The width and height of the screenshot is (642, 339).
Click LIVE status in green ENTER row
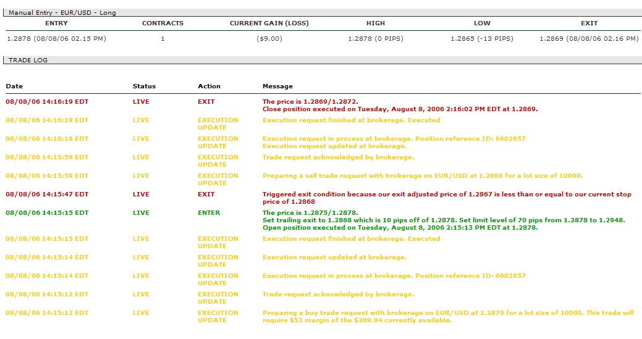tap(141, 212)
